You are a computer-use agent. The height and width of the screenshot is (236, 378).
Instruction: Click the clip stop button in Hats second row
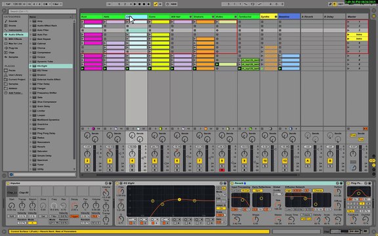coord(105,26)
